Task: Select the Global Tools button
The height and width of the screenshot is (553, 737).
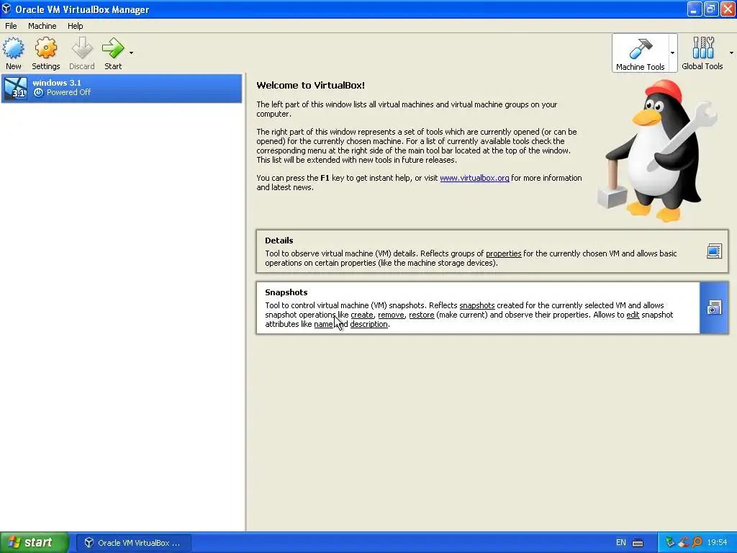Action: [702, 53]
